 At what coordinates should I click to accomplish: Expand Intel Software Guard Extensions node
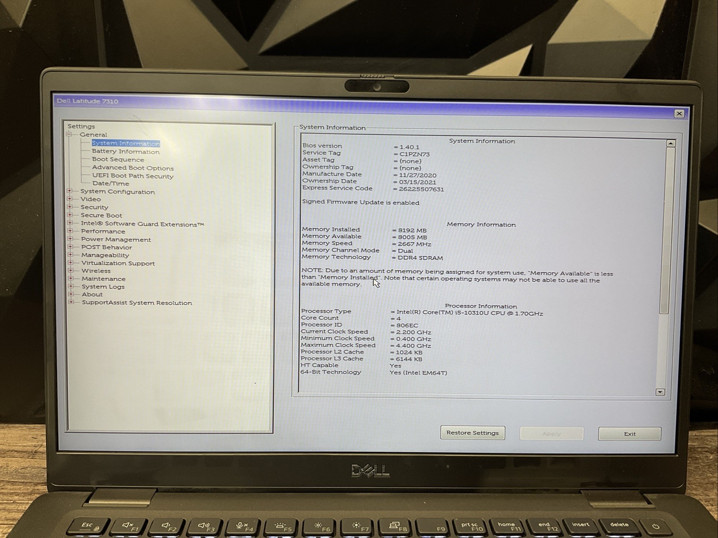coord(70,223)
